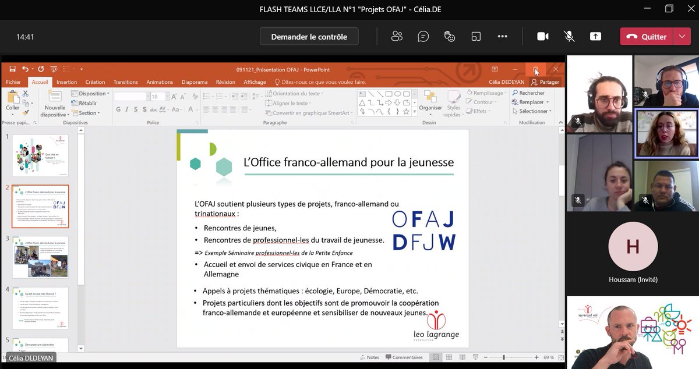Image resolution: width=699 pixels, height=369 pixels.
Task: Open the Section dropdown
Action: [x=86, y=113]
